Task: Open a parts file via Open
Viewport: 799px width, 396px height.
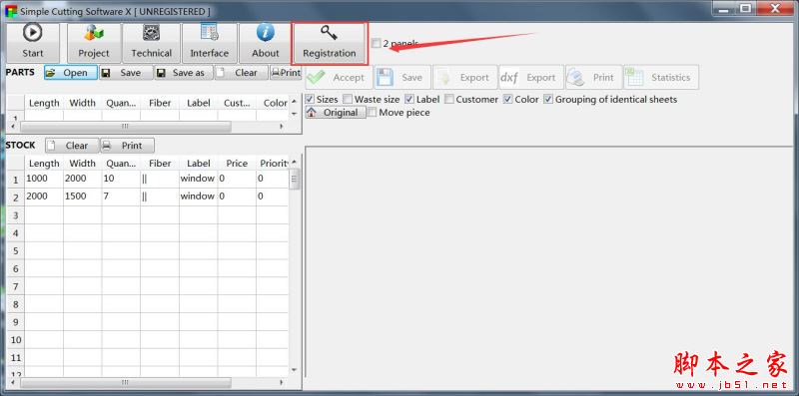Action: [70, 73]
